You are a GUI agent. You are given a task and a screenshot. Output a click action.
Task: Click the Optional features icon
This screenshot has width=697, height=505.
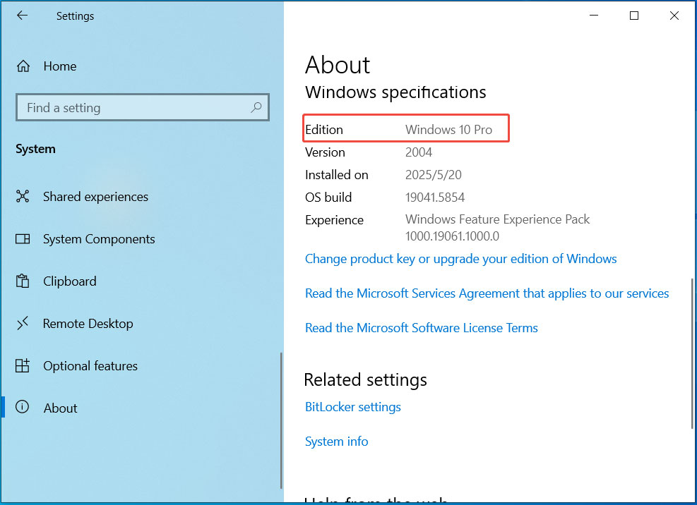23,366
